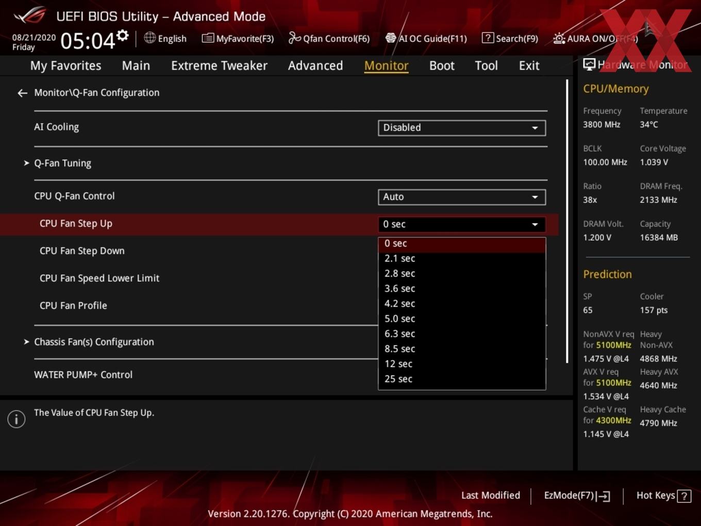Click the 2133 MHz DRAM frequency value
Viewport: 701px width, 526px height.
click(658, 200)
